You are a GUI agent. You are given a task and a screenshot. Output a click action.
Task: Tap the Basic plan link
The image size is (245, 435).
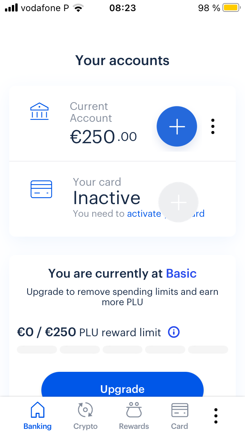tap(181, 274)
